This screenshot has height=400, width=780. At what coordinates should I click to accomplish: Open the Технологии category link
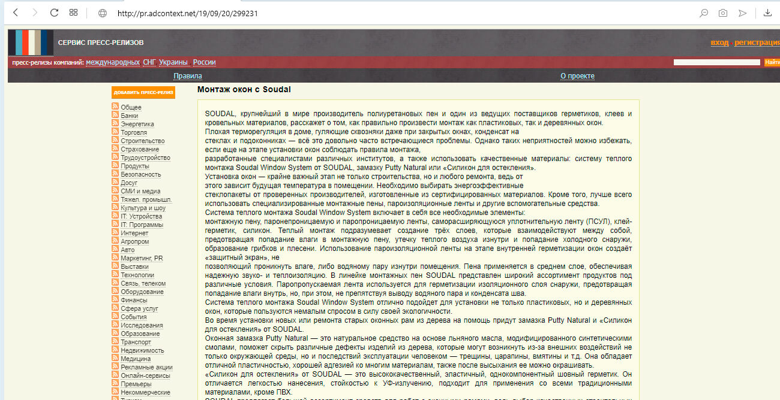click(x=137, y=275)
